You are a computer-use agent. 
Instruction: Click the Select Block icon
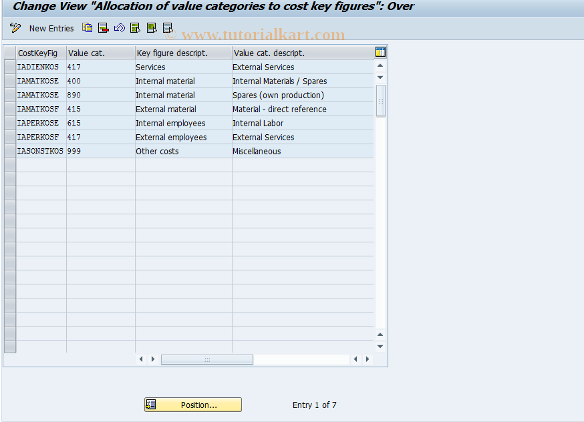[151, 28]
